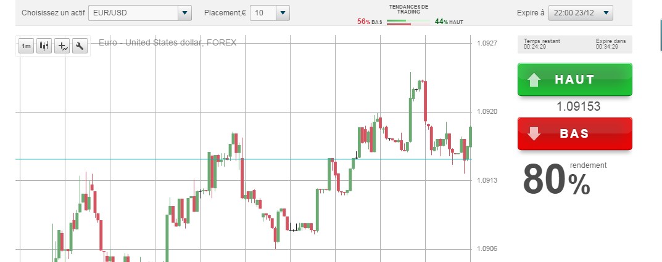Click the 1.0927 price axis label
Viewport: 662px width, 262px height.
coord(487,43)
